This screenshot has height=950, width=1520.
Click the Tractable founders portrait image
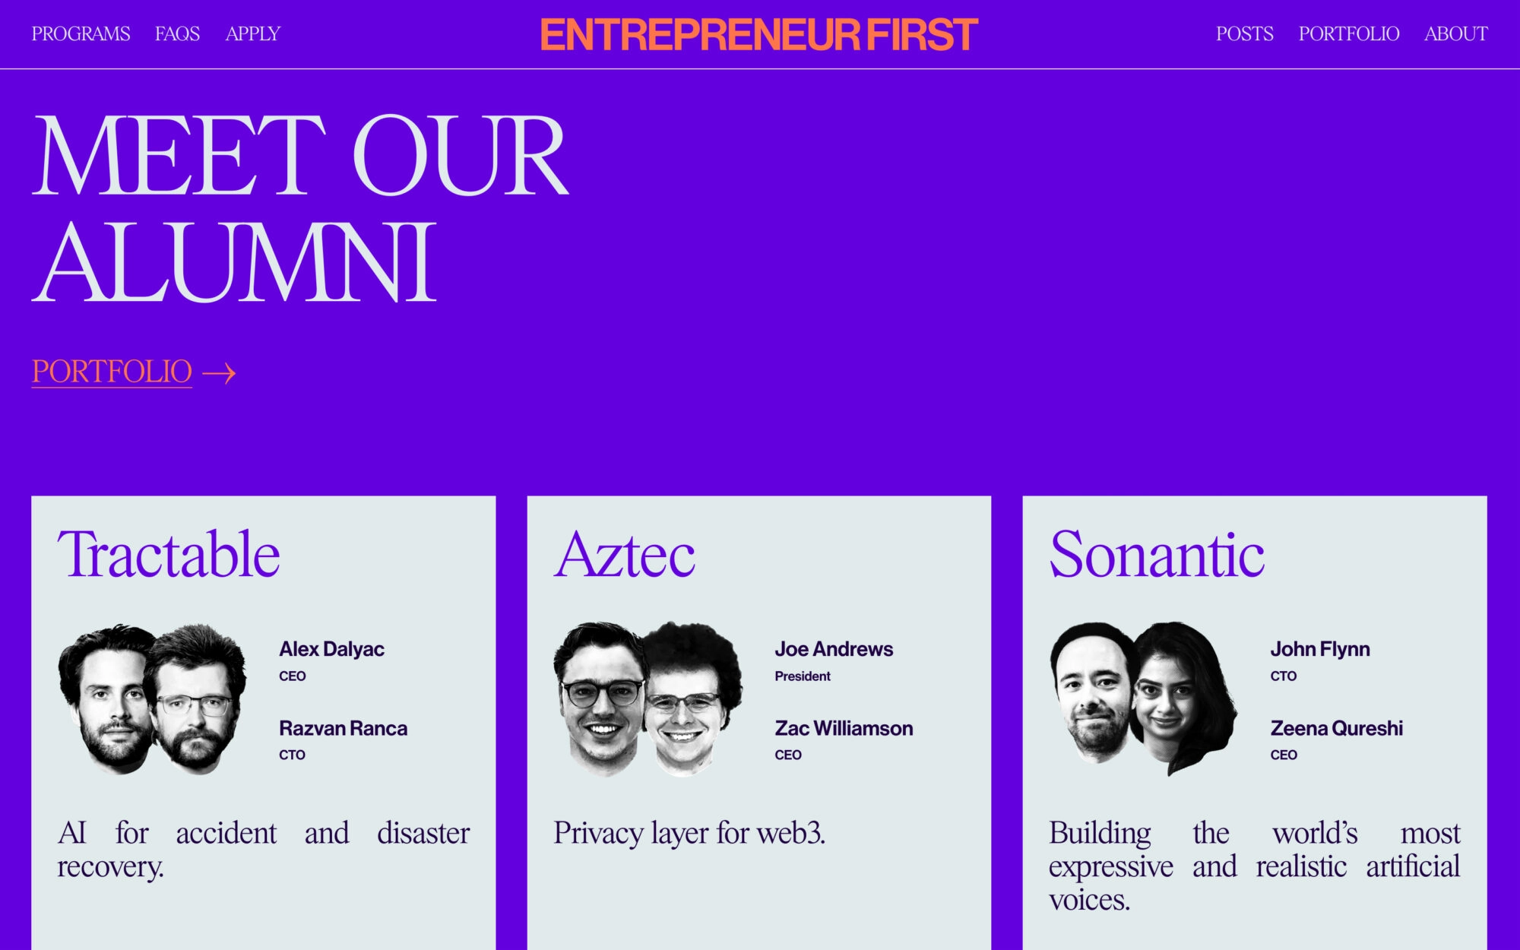point(153,699)
